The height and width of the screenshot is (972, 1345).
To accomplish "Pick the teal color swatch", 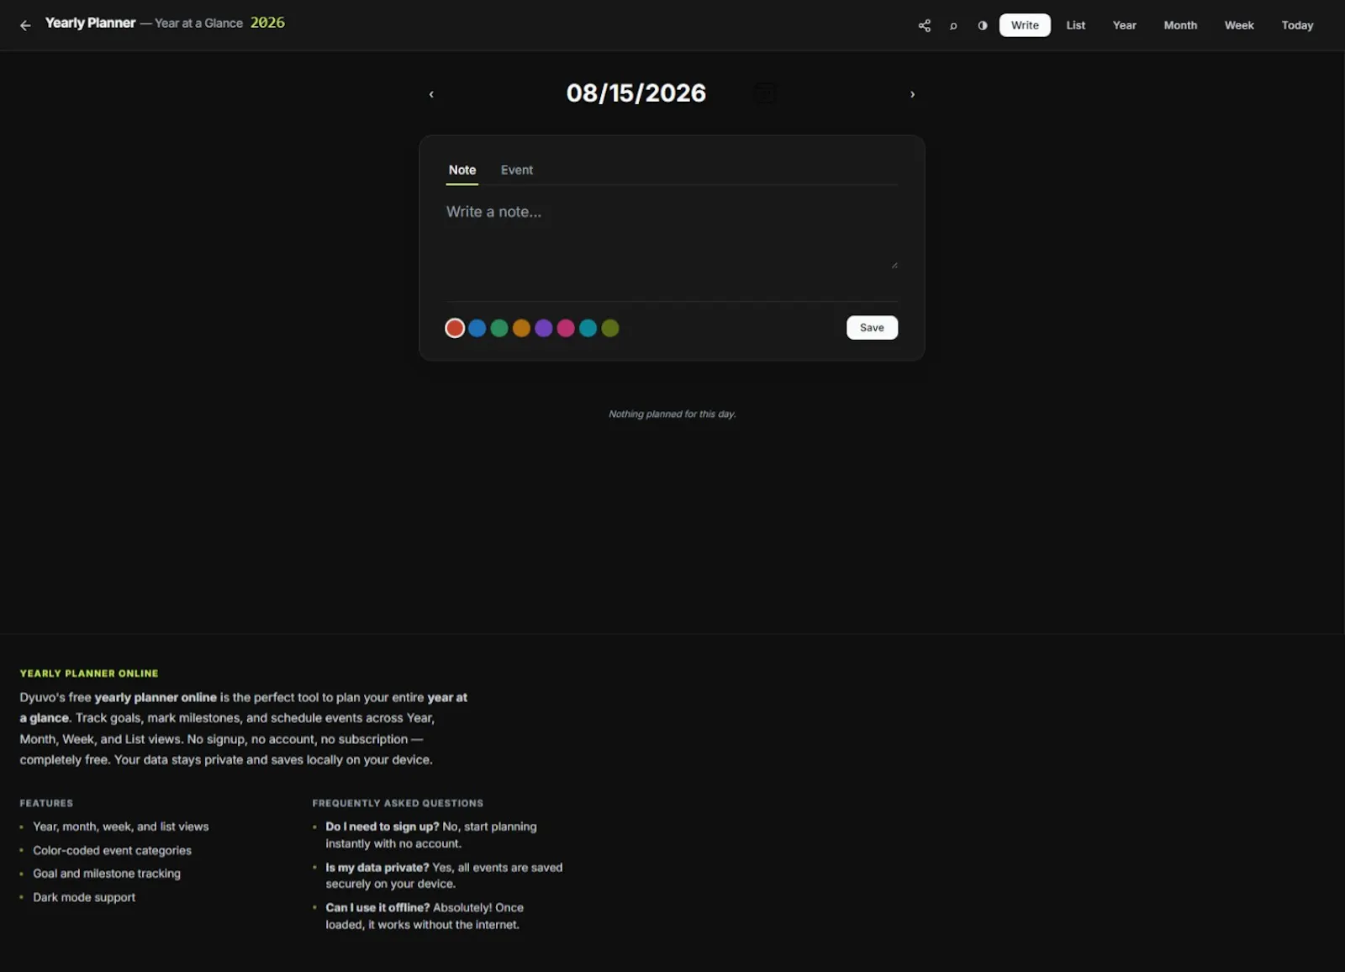I will pos(588,328).
